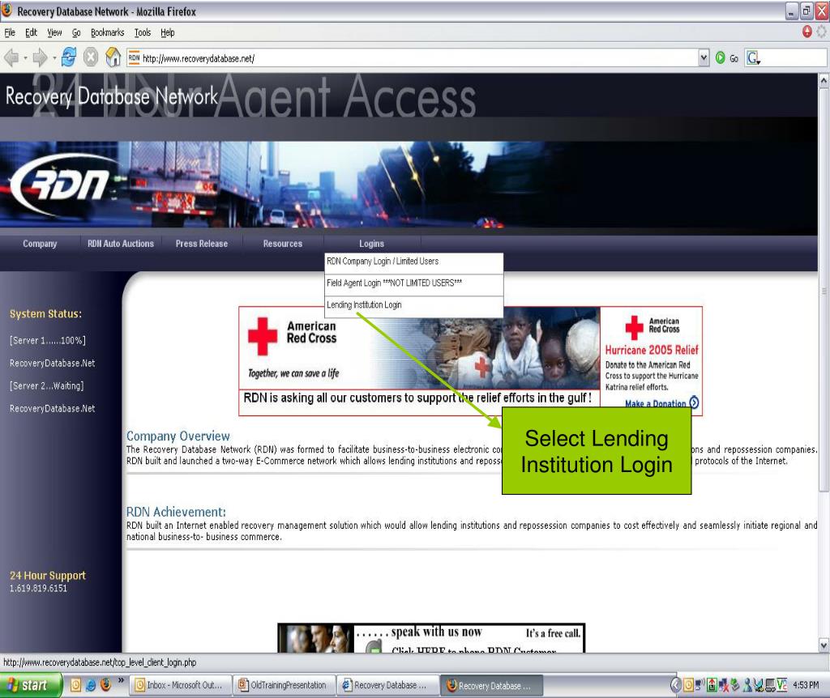Select Field Agent Login menu entry

(413, 283)
